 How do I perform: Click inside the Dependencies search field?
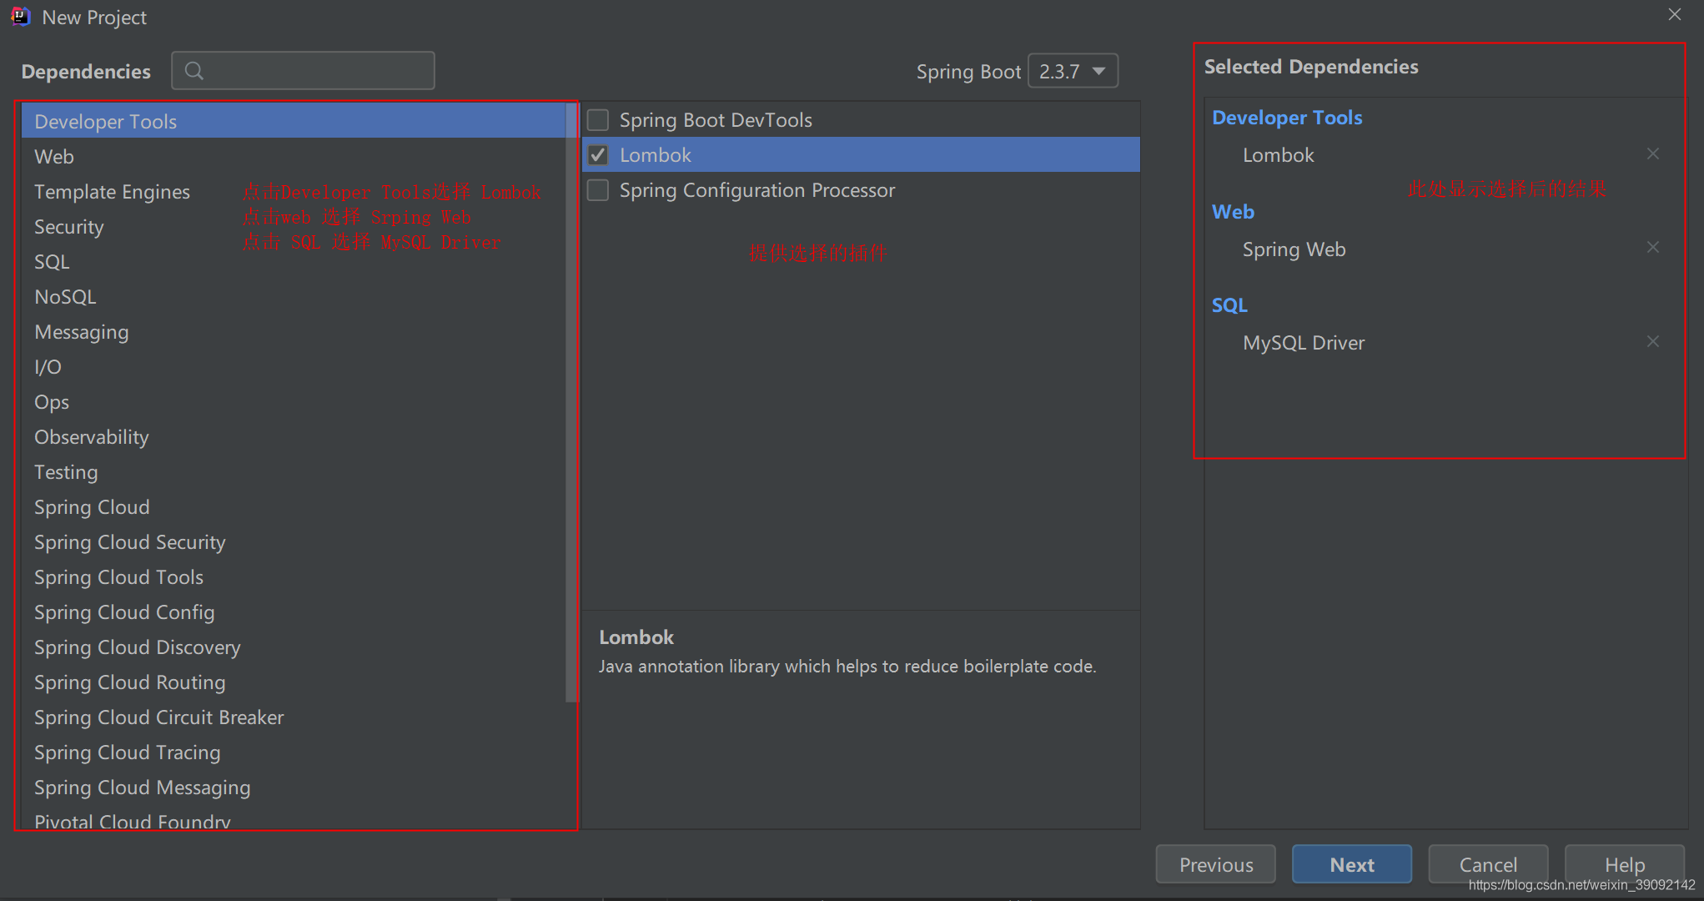317,70
